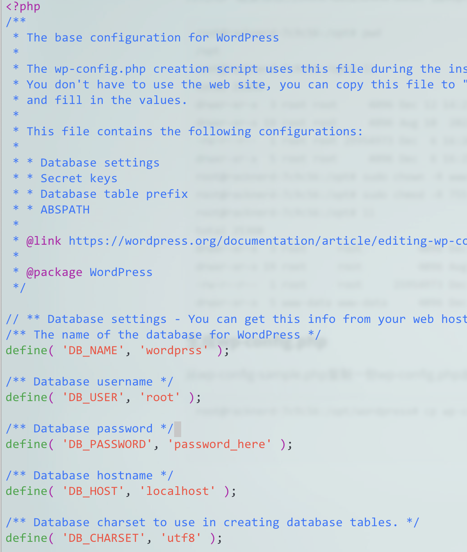Click the 'Database username' comment
Viewport: 467px width, 552px height.
93,382
